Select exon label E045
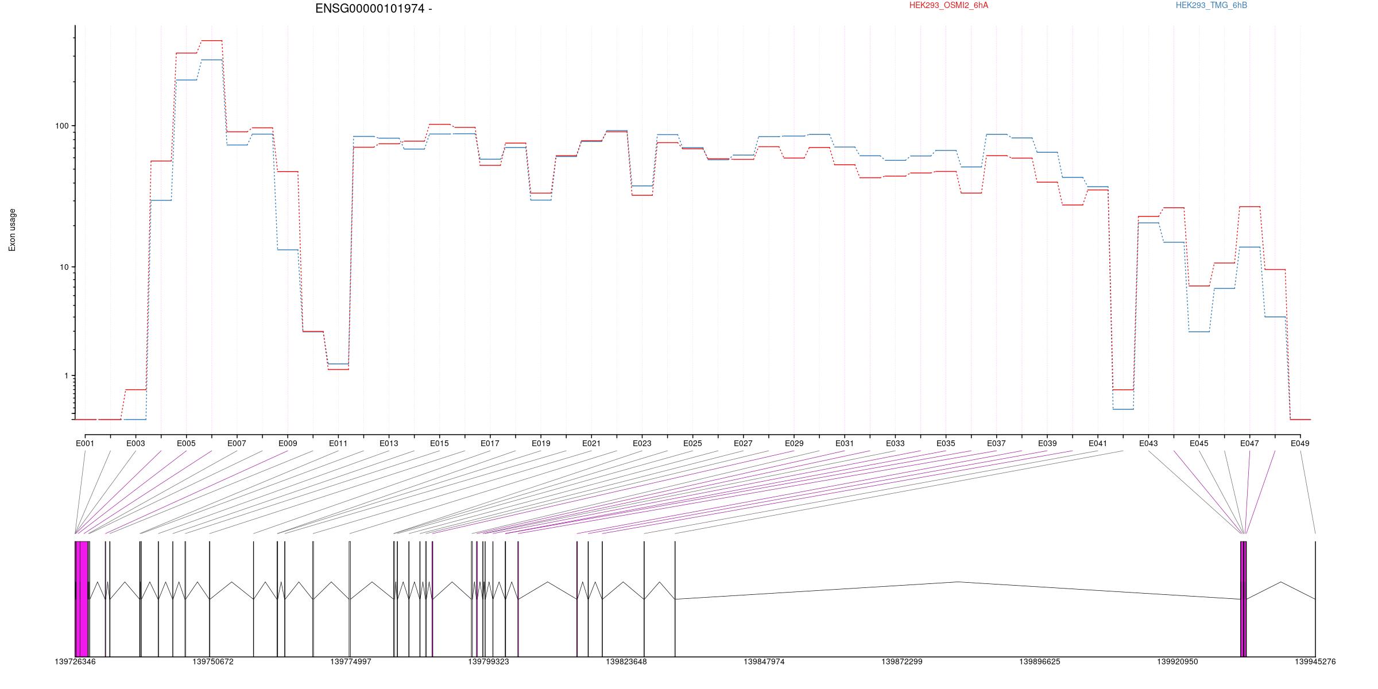1378x689 pixels. 1199,443
